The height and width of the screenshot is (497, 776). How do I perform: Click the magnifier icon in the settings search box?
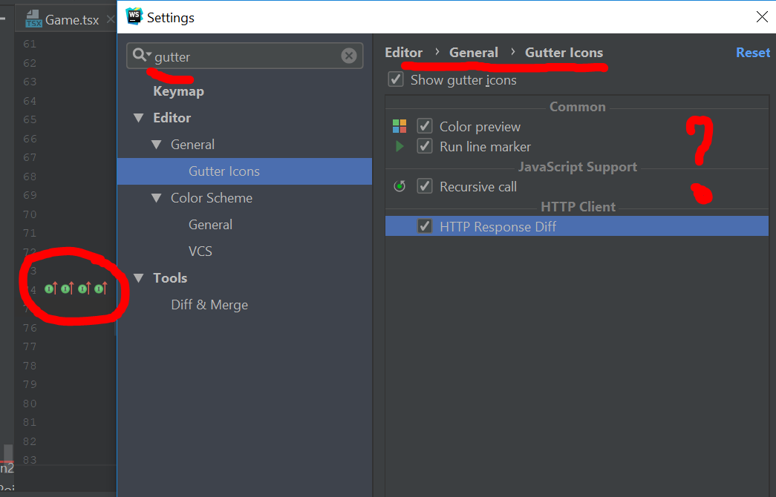point(140,54)
